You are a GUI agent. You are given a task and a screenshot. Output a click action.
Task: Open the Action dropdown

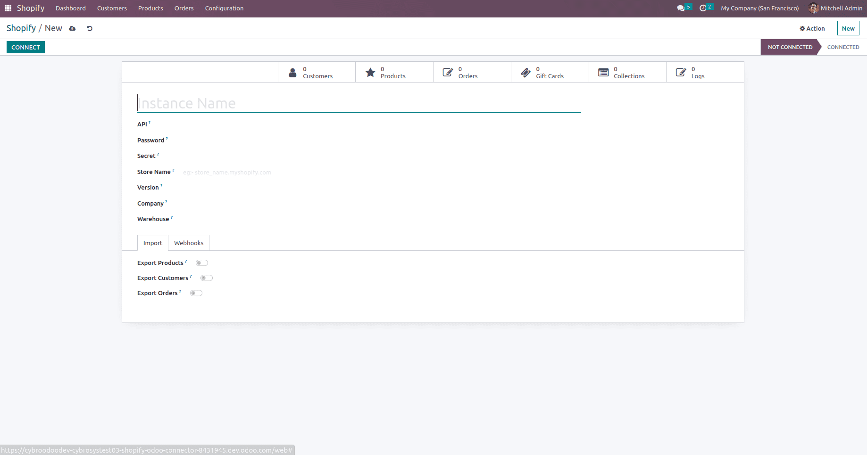coord(812,29)
